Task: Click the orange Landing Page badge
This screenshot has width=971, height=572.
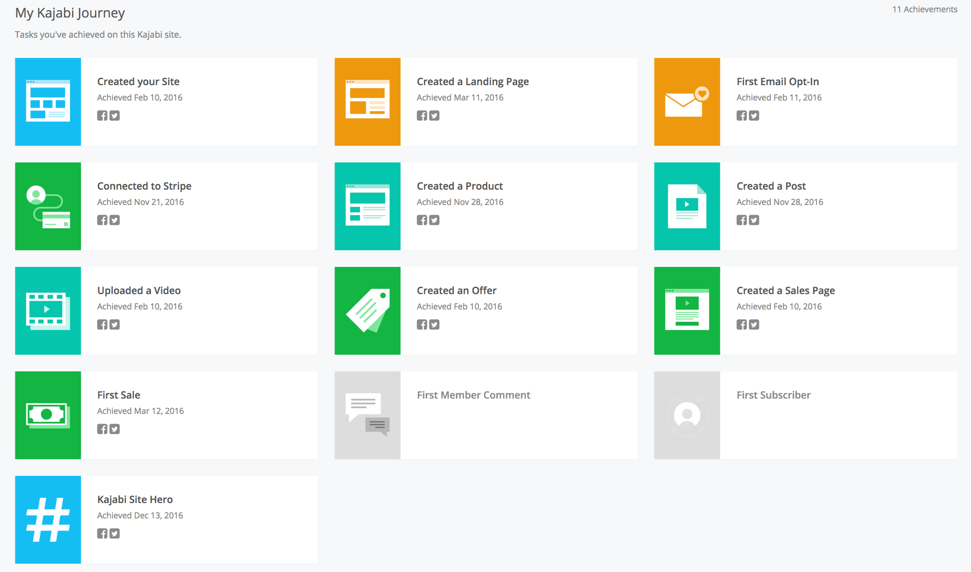Action: pos(367,102)
